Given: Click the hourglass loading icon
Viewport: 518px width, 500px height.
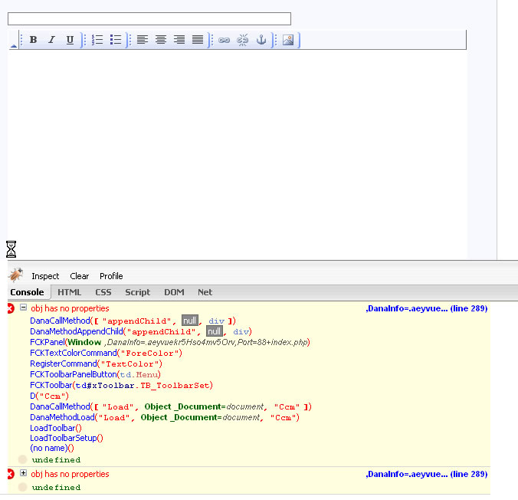Looking at the screenshot, I should (11, 249).
